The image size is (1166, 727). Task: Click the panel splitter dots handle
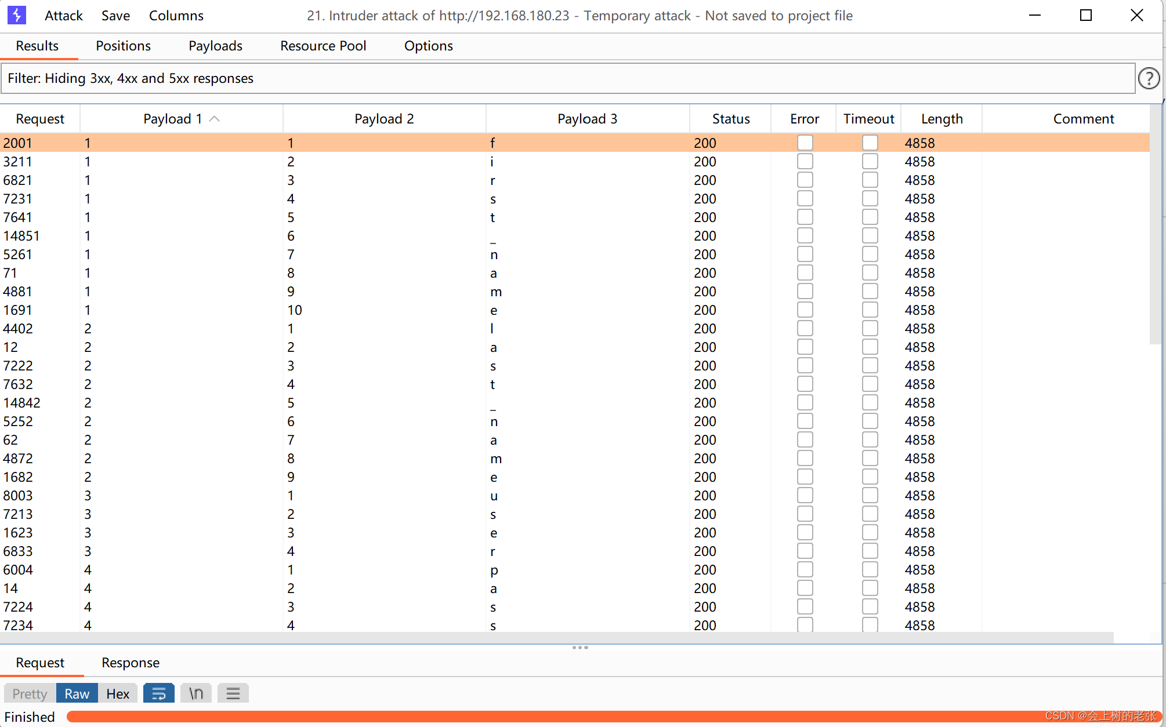[580, 648]
